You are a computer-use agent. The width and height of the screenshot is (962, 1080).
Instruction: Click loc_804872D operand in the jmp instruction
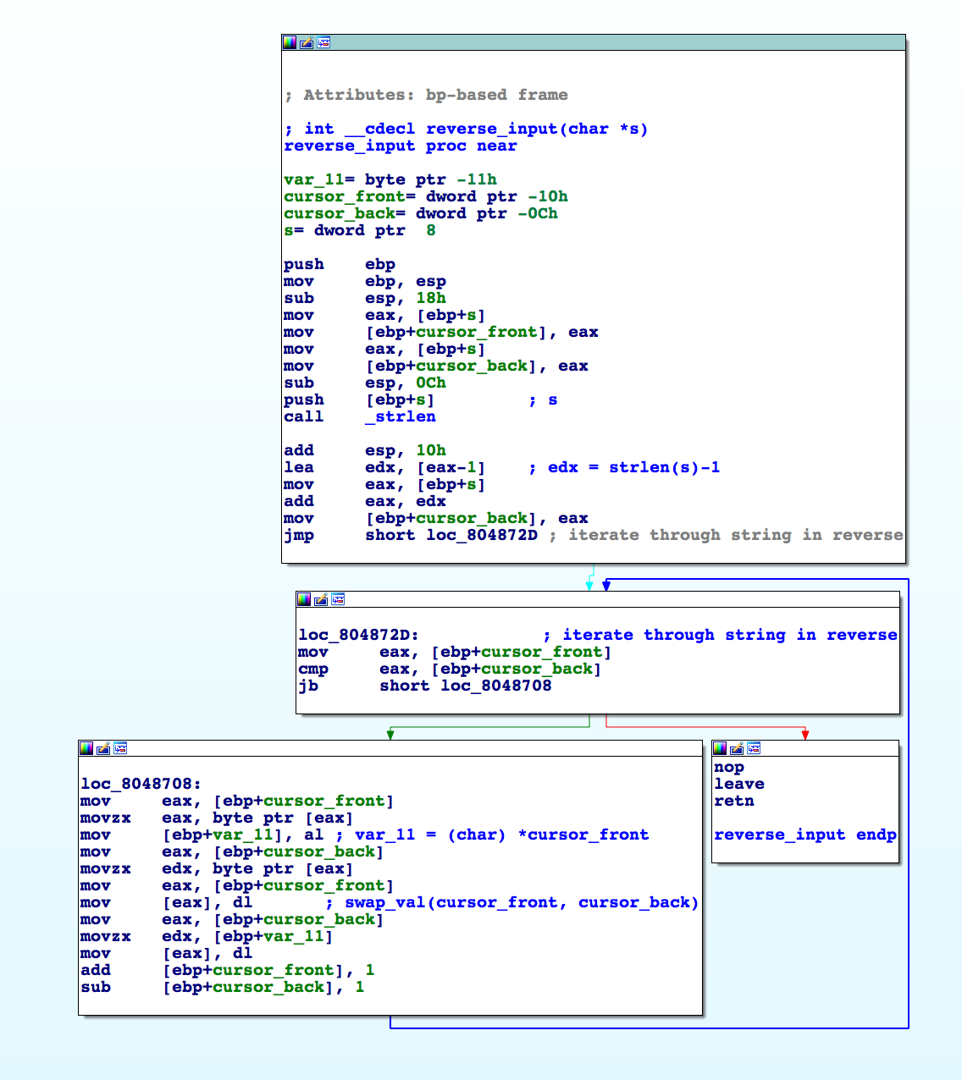[x=481, y=535]
